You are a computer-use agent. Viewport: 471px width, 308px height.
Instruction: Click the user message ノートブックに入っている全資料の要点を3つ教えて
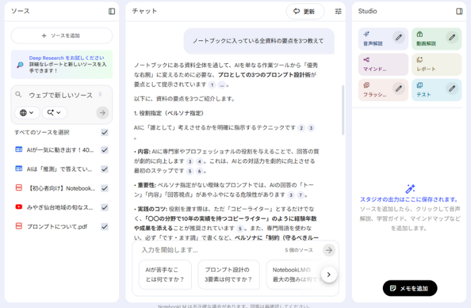[258, 41]
